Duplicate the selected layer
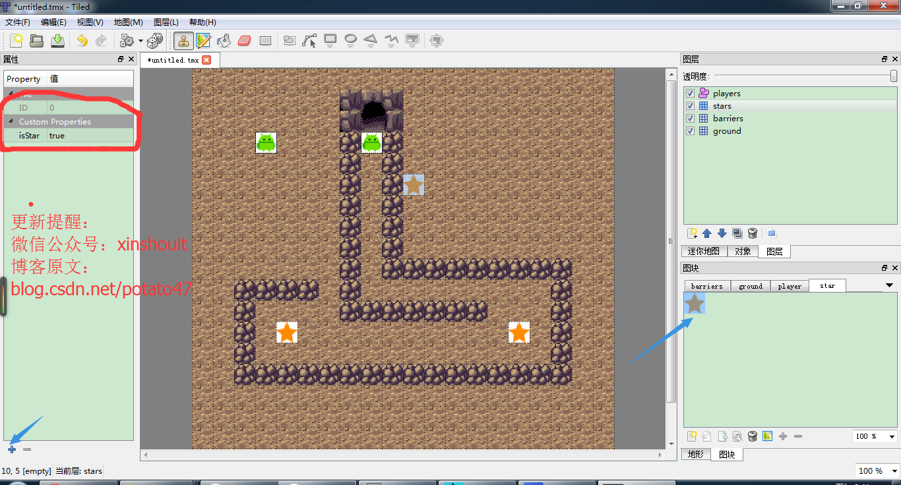Viewport: 901px width, 485px height. tap(737, 233)
